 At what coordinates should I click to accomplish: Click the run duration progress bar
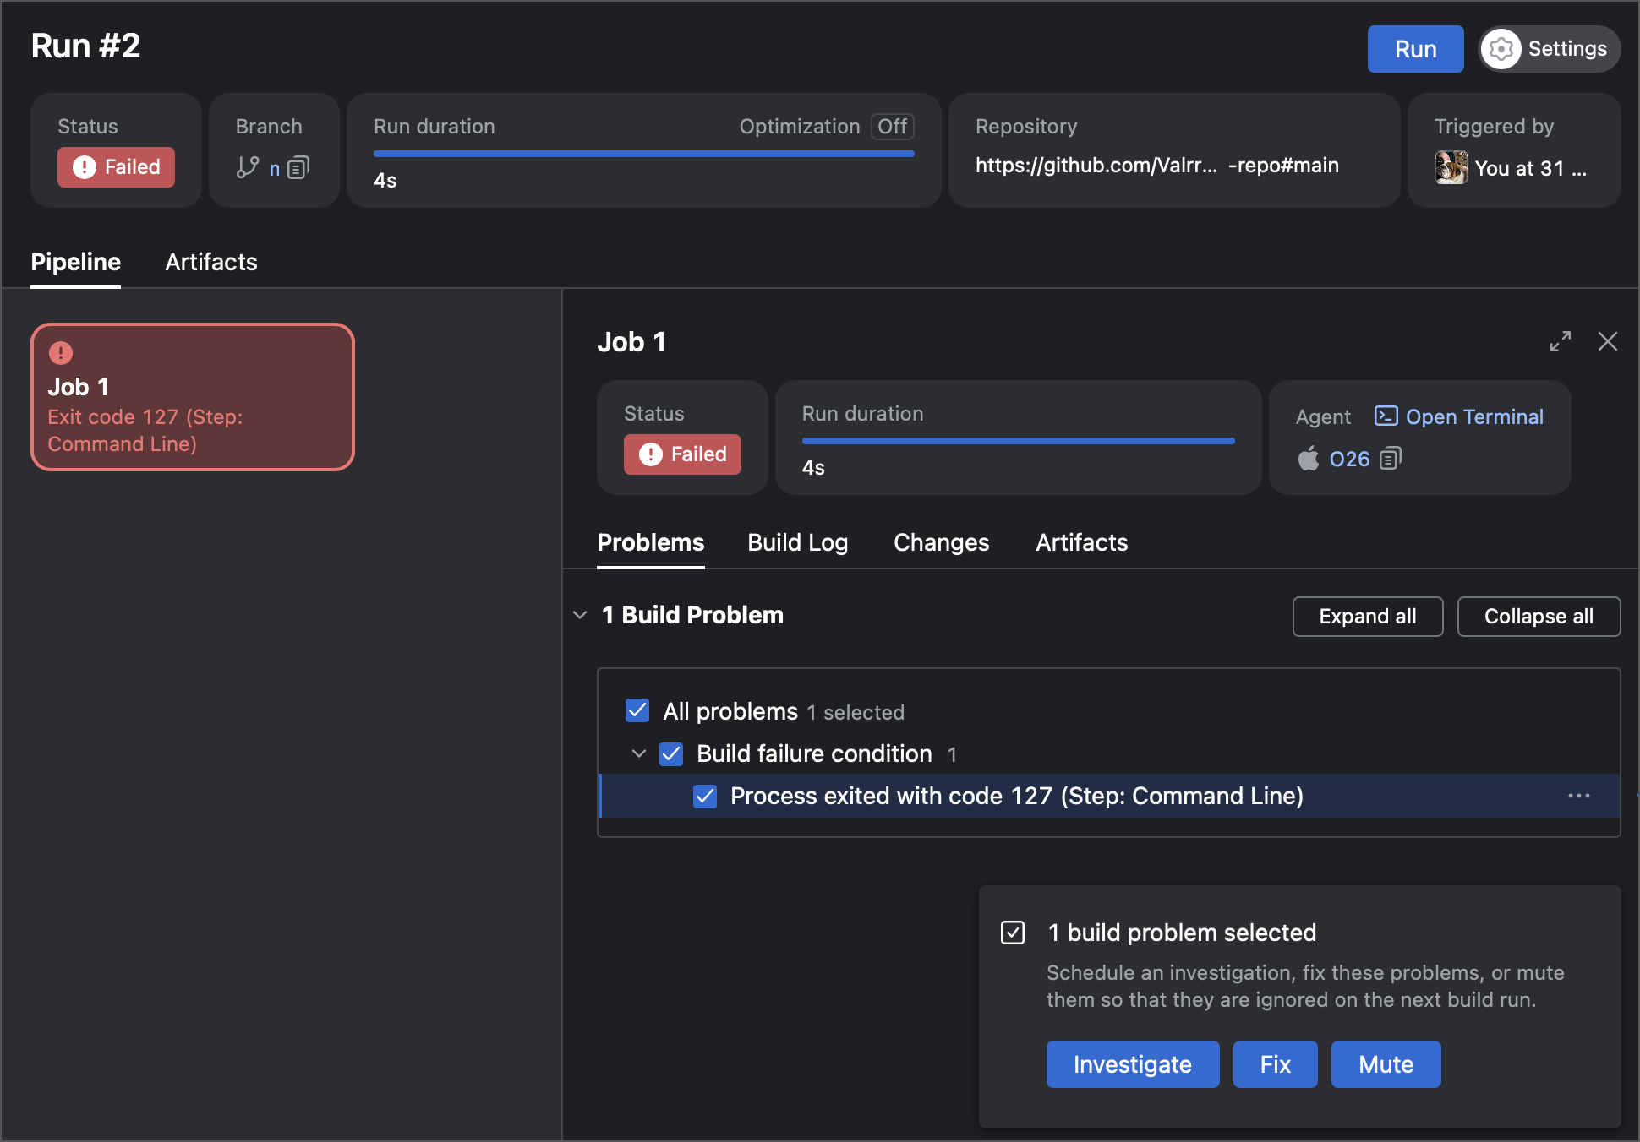[x=642, y=154]
